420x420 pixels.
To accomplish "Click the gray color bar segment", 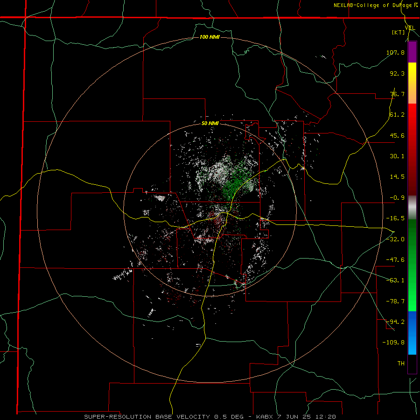I will click(x=412, y=208).
